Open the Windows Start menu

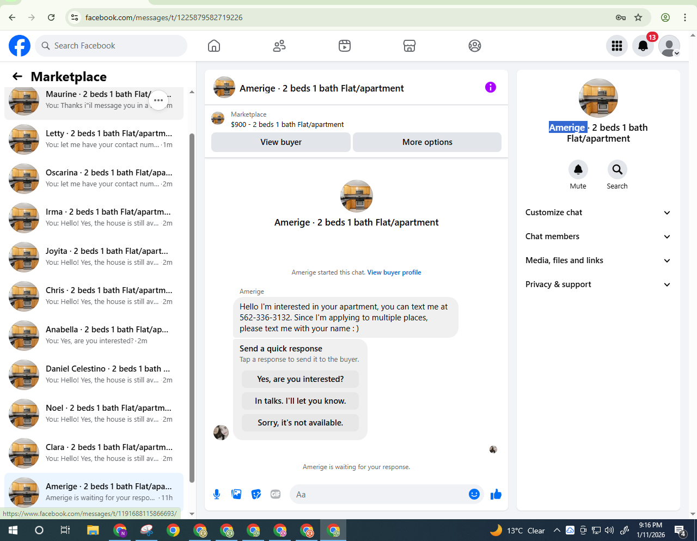[x=13, y=530]
